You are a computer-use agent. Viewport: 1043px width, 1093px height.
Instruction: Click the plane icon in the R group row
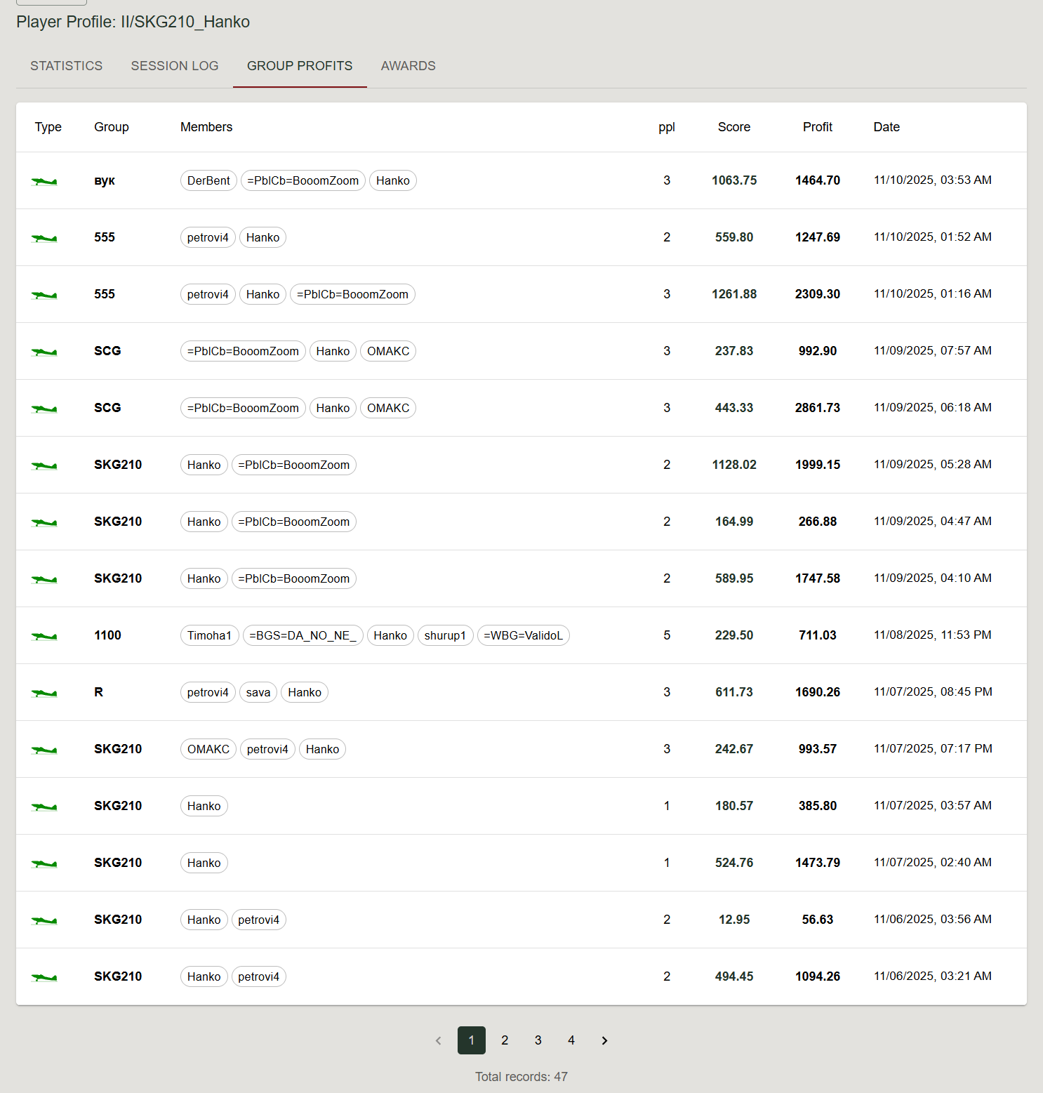tap(44, 694)
